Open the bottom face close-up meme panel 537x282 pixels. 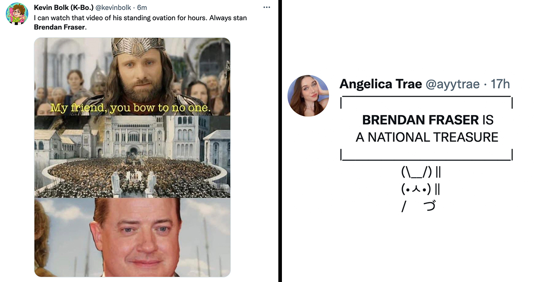[x=132, y=237]
